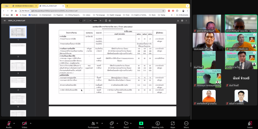The height and width of the screenshot is (129, 258).
Task: Rotate the PDF counterclockwise
Action: click(110, 21)
